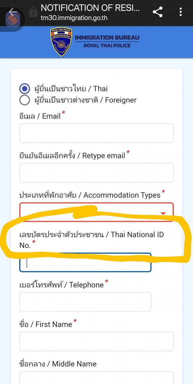
Task: Tap the floating orange app bubble icon
Action: tap(12, 20)
